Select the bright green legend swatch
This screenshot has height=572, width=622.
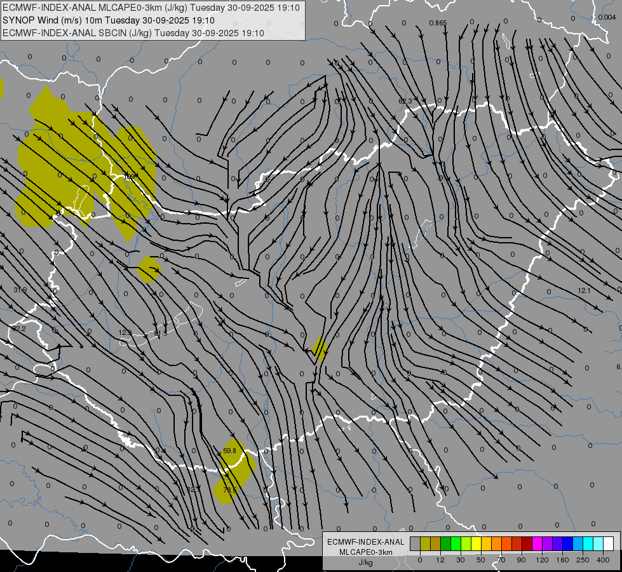coord(456,544)
